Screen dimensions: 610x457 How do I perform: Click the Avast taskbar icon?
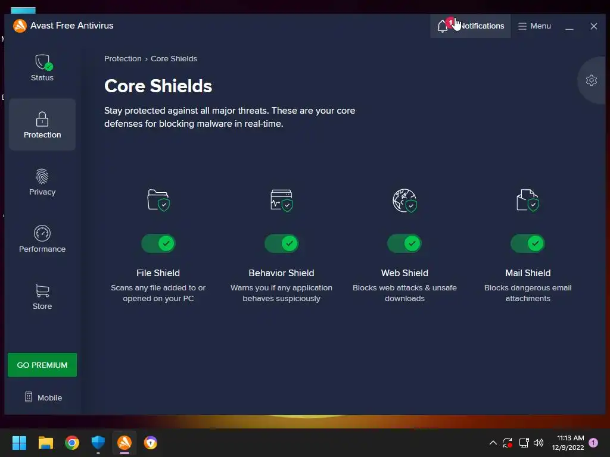125,443
